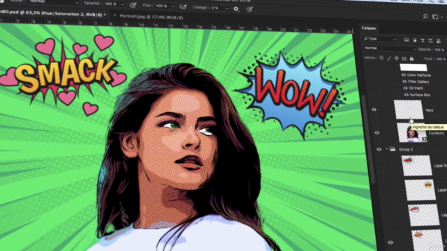This screenshot has height=251, width=447.
Task: Click the Couleurs layer name
Action: 436,133
